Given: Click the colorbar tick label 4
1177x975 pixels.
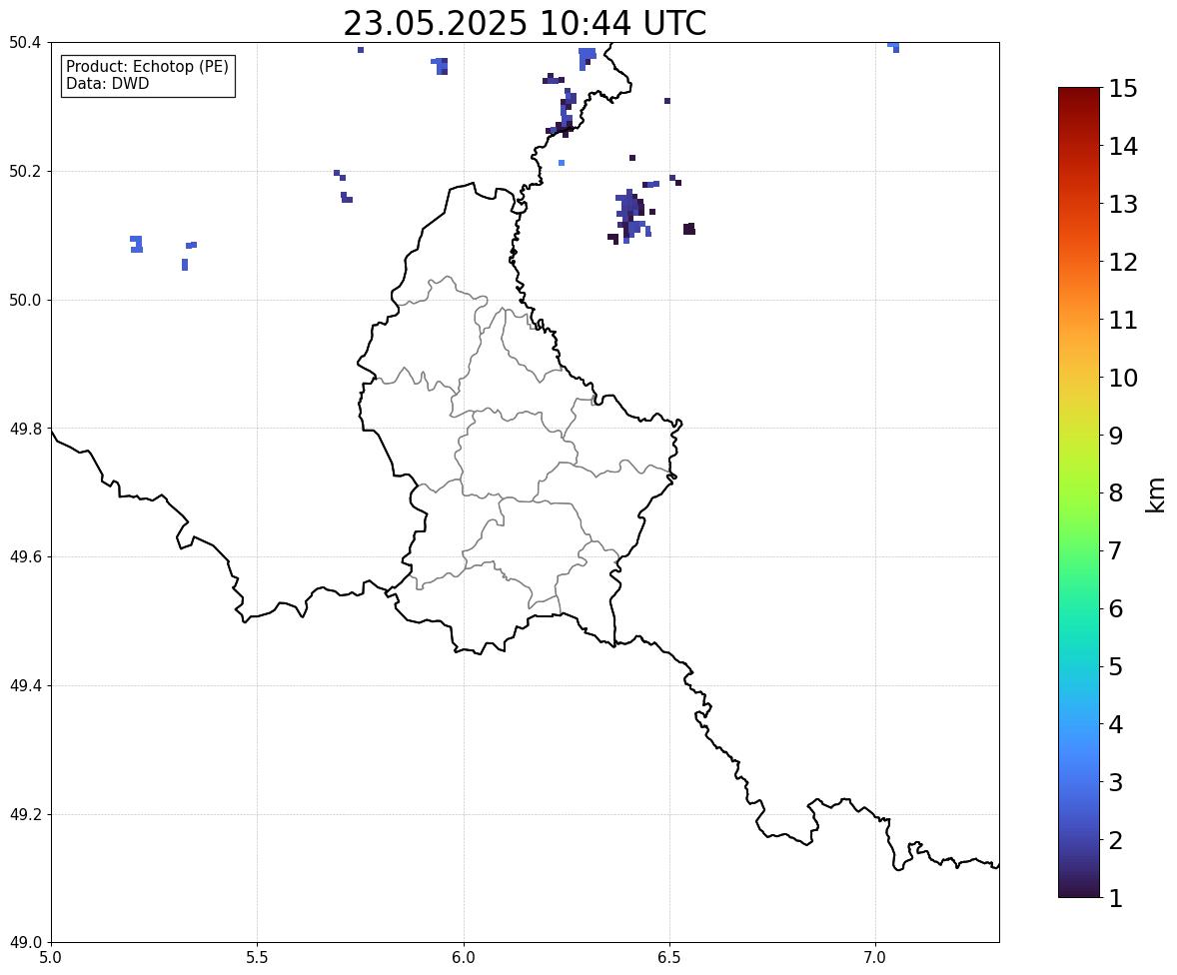Looking at the screenshot, I should pos(1116,724).
